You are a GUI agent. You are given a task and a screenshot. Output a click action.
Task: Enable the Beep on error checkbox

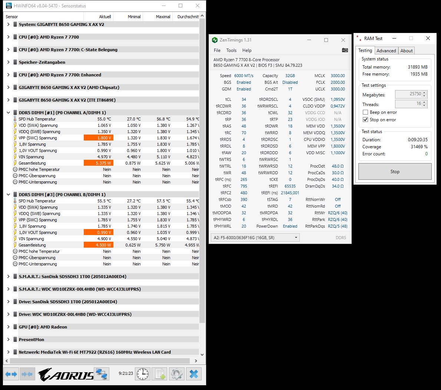(365, 112)
